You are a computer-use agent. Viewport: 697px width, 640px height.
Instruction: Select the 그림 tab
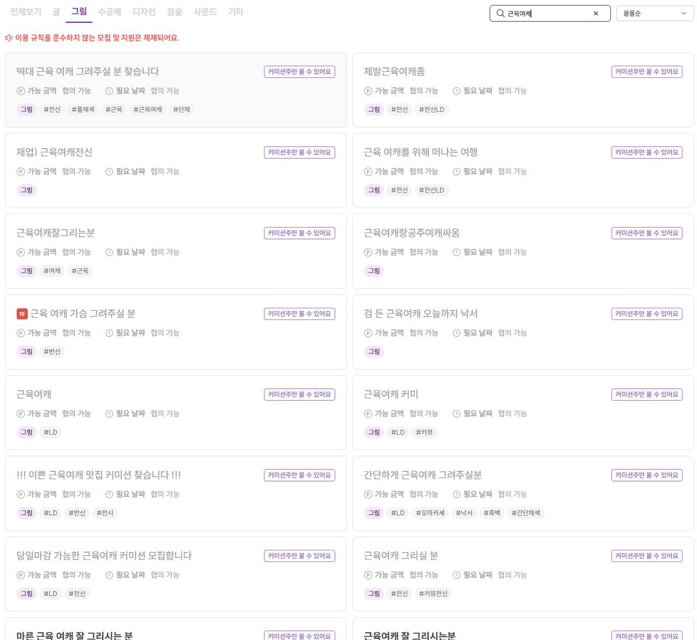click(78, 12)
